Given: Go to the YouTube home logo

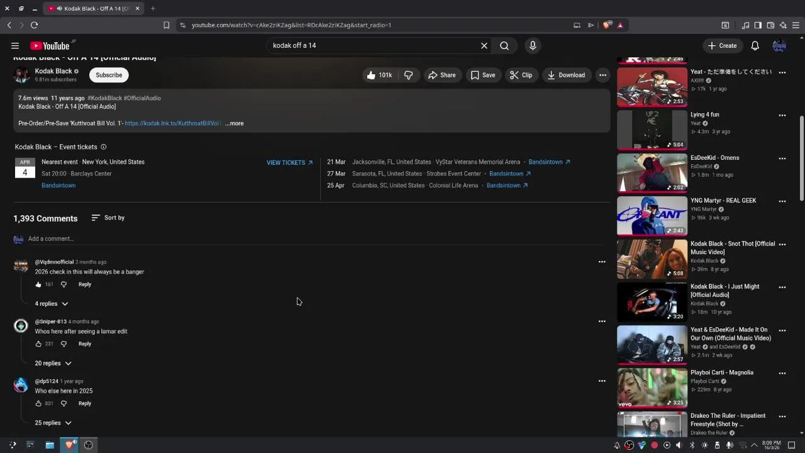Looking at the screenshot, I should [x=50, y=45].
